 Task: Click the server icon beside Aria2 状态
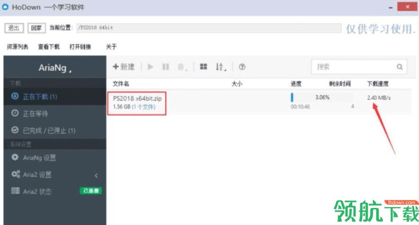pos(15,190)
